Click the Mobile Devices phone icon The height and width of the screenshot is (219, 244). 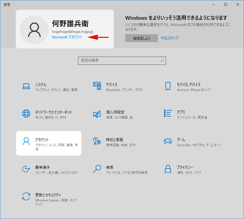(168, 86)
